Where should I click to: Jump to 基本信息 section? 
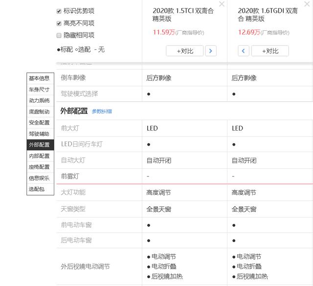point(40,78)
